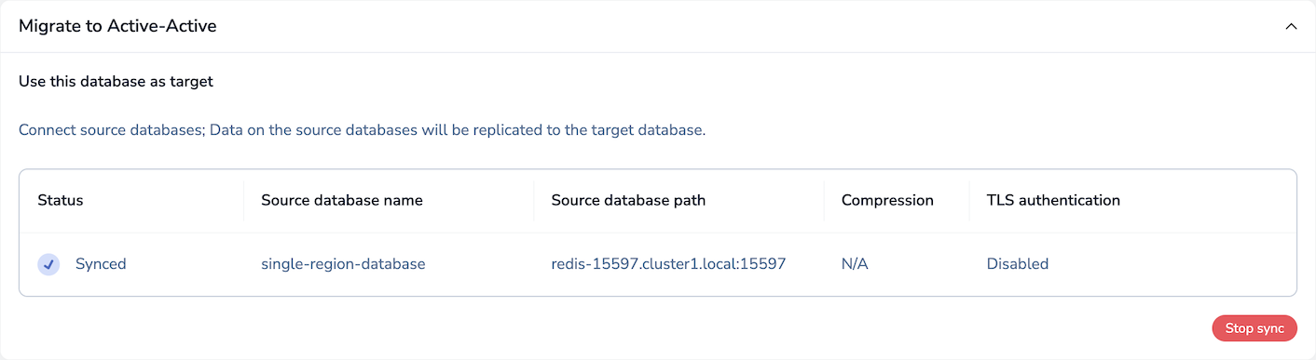Click the Connect source databases description text
1316x360 pixels.
pyautogui.click(x=363, y=129)
